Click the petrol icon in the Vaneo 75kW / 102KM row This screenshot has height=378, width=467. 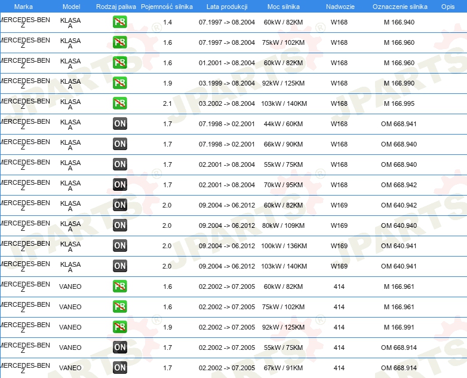[x=119, y=306]
